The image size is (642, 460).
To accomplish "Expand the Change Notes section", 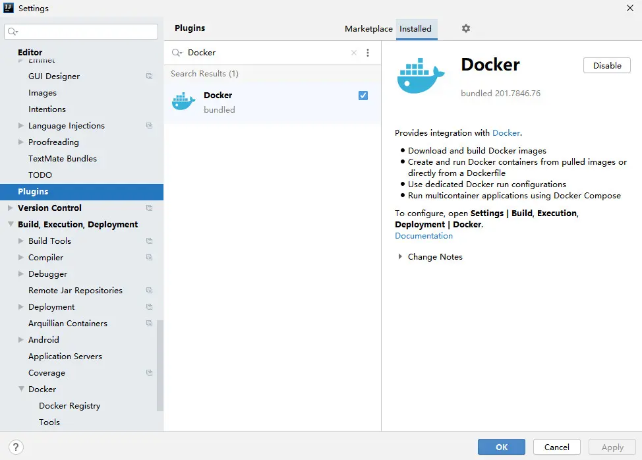I will pos(400,256).
